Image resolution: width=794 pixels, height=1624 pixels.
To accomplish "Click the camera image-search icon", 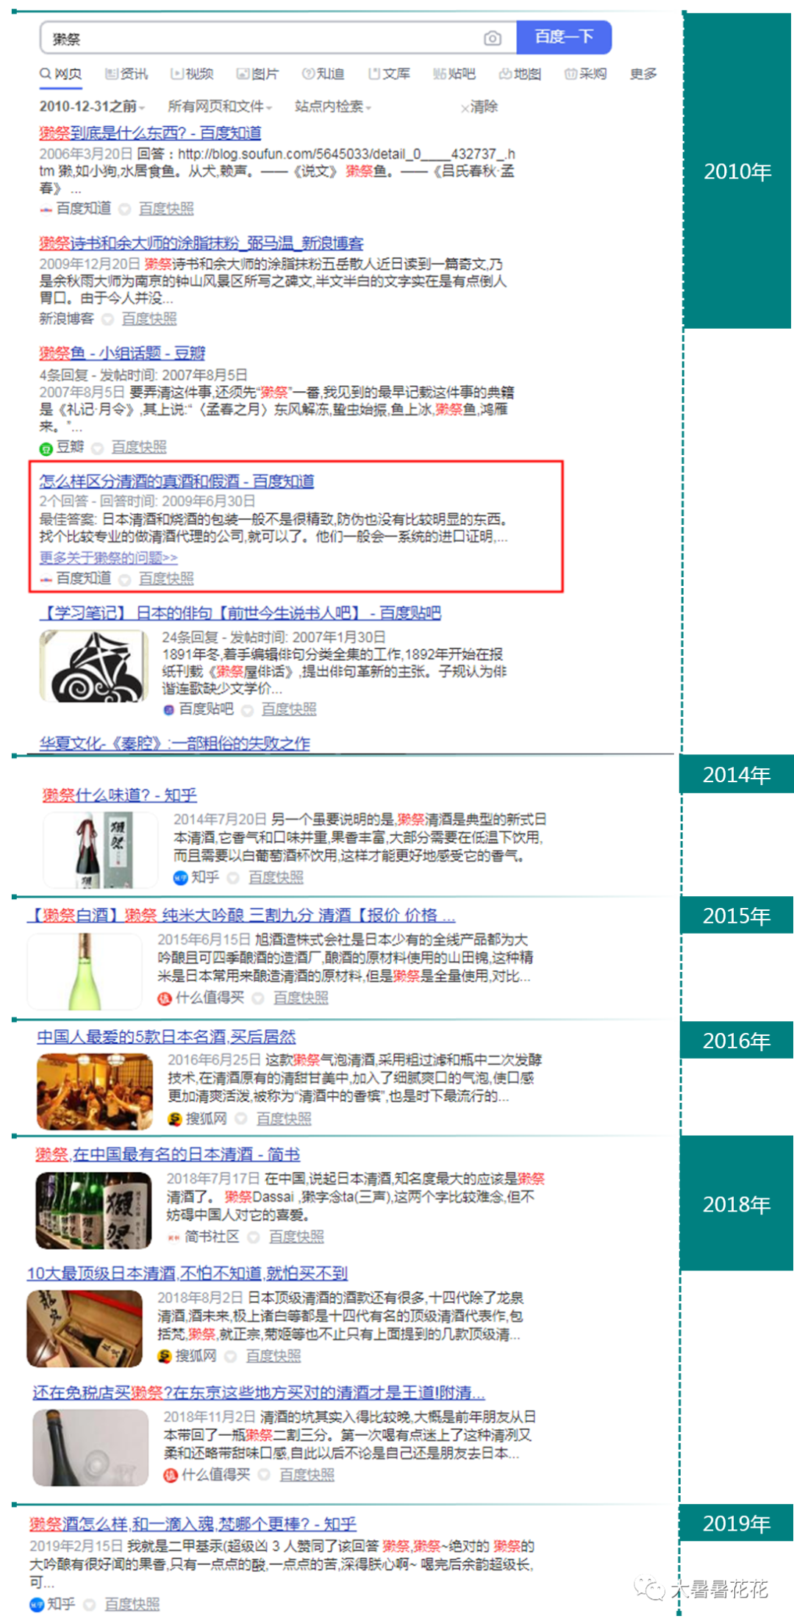I will tap(492, 38).
